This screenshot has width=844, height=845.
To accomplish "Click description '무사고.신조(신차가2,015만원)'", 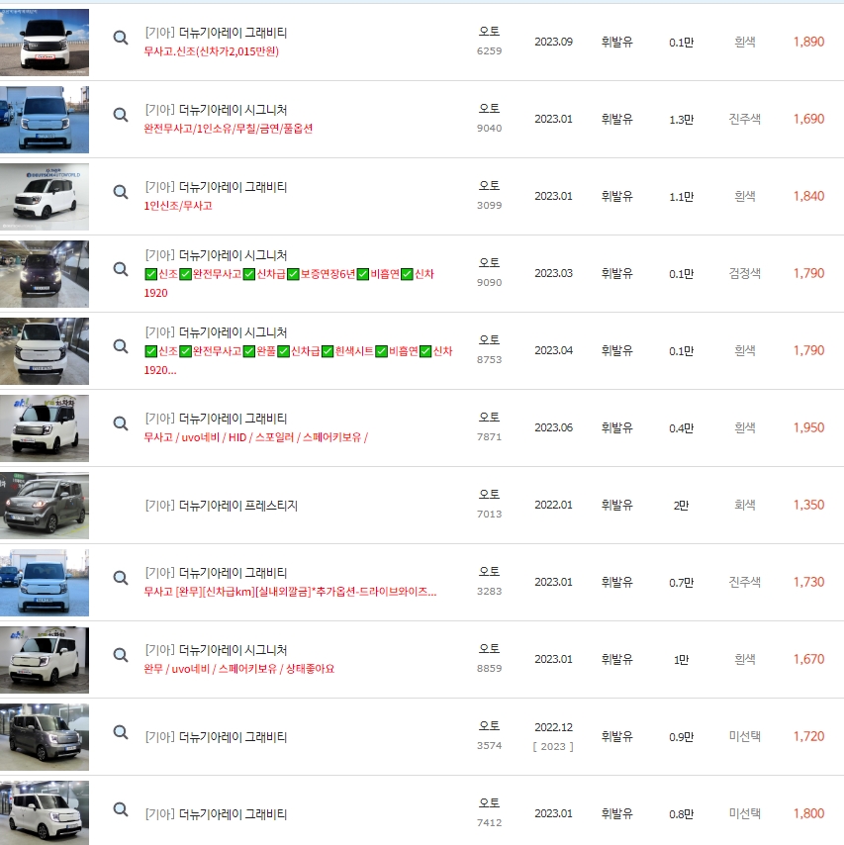I will [212, 51].
